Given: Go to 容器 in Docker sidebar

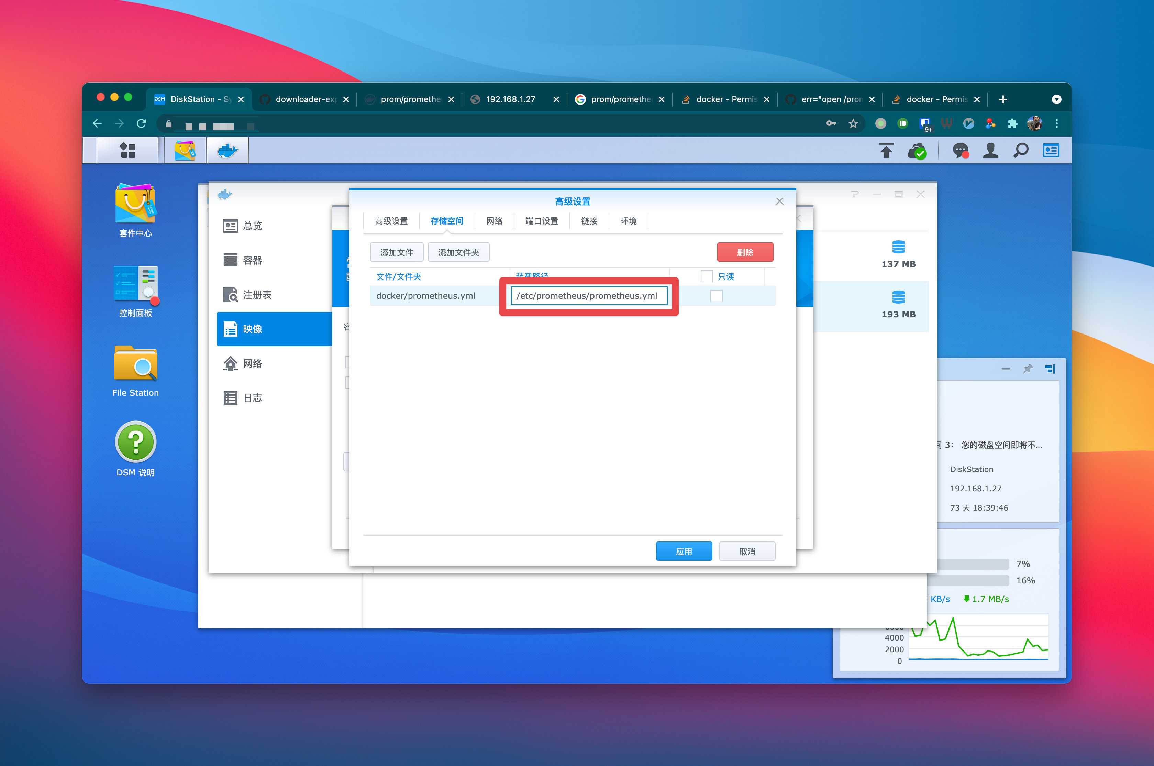Looking at the screenshot, I should tap(274, 260).
